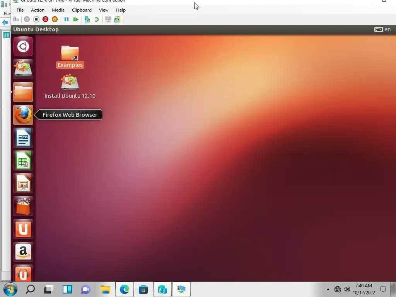
Task: Pause the virtual machine
Action: coord(67,19)
